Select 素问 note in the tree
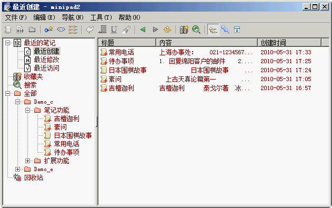The width and height of the screenshot is (332, 208). click(x=61, y=127)
